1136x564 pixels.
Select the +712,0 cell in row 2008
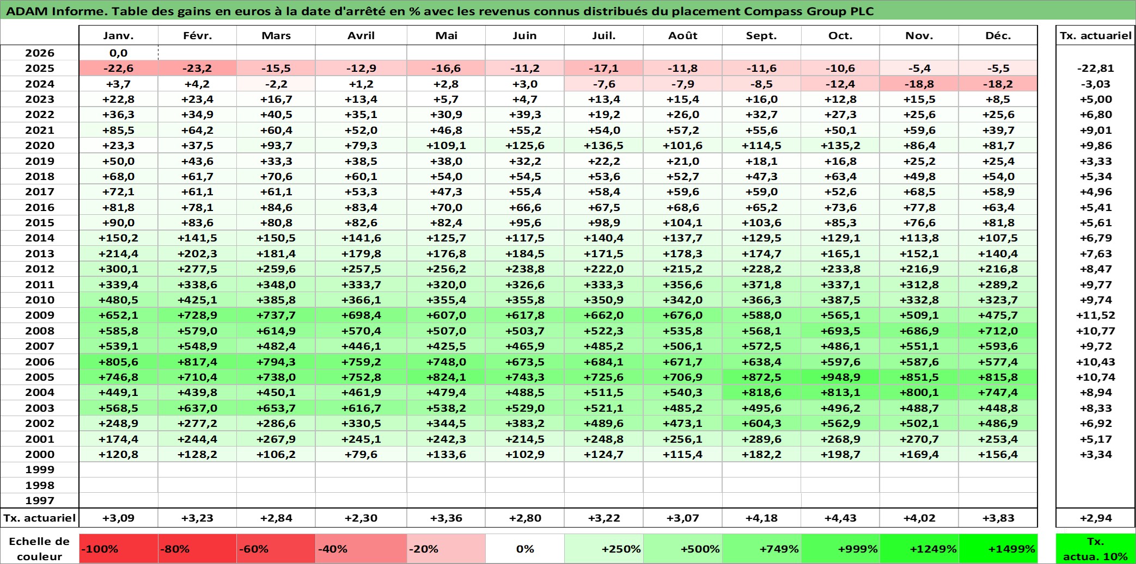pyautogui.click(x=998, y=331)
